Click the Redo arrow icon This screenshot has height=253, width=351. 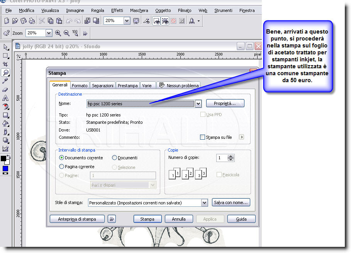(x=78, y=21)
